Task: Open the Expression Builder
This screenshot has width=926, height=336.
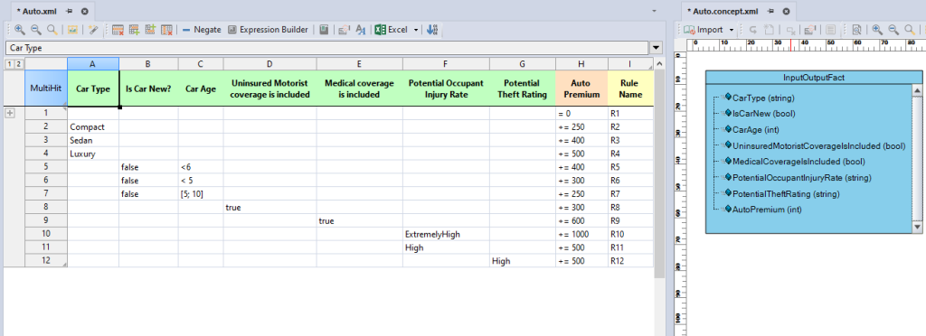Action: click(x=268, y=30)
